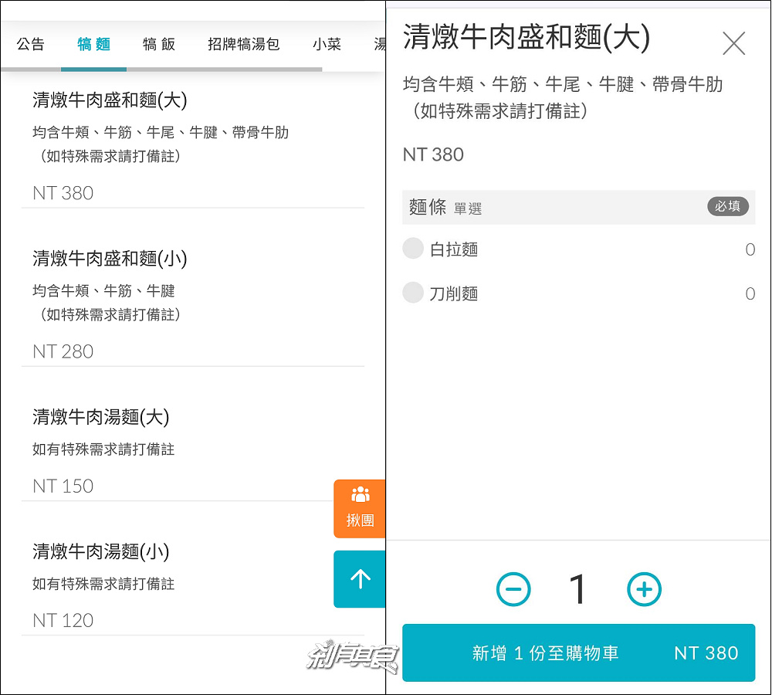This screenshot has height=695, width=772.
Task: Tap the scroll-to-top arrow button
Action: (360, 578)
